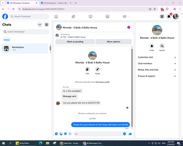Open Chats options three-dot button
183x146 pixels.
click(x=40, y=24)
